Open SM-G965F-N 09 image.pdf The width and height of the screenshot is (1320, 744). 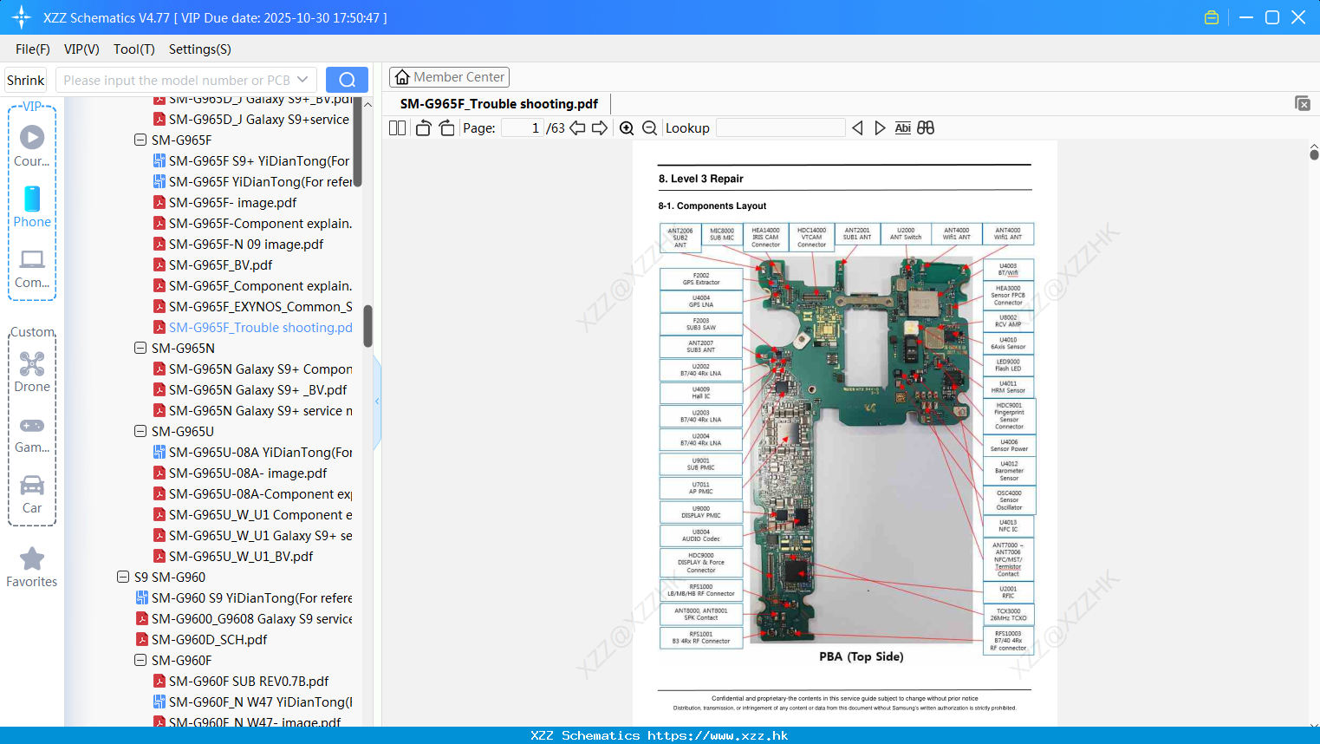[238, 244]
